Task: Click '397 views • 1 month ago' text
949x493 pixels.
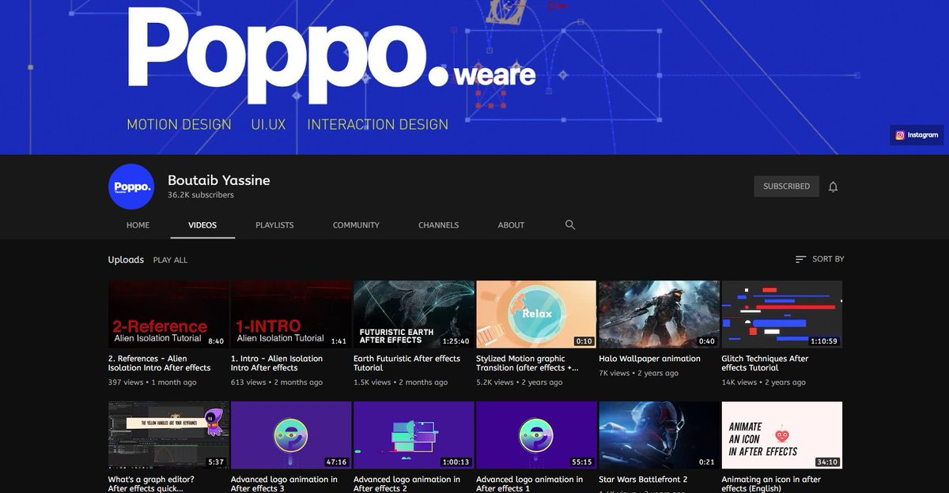Action: [x=153, y=382]
